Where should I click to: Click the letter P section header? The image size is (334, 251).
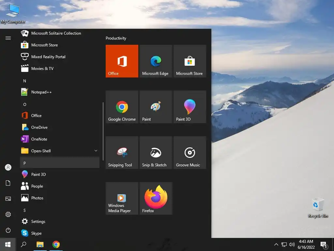pos(60,163)
